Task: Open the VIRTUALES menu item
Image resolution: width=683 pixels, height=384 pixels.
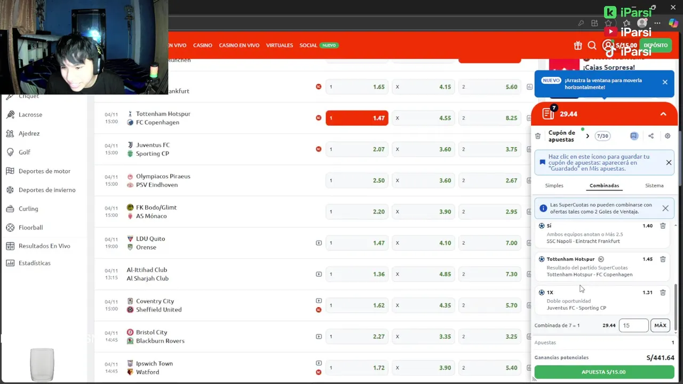Action: 280,45
